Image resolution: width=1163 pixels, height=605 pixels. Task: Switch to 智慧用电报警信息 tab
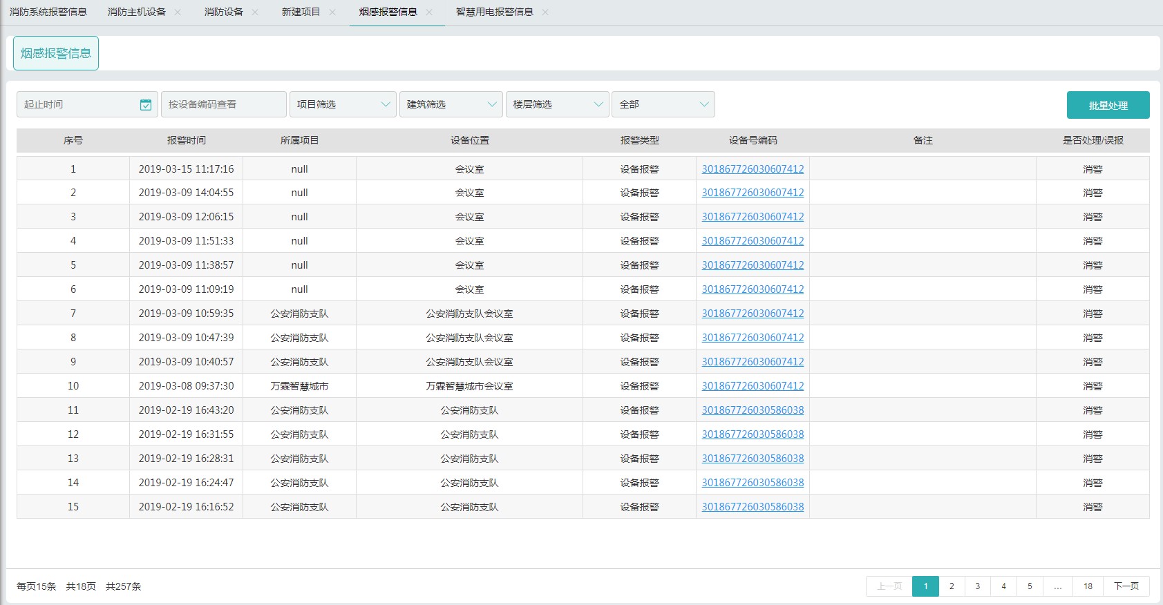(495, 12)
